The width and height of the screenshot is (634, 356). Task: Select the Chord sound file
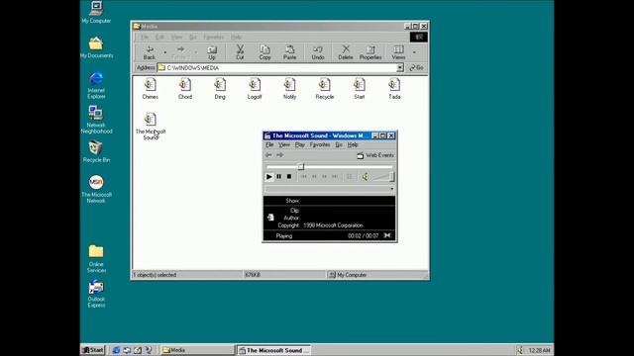(x=185, y=89)
